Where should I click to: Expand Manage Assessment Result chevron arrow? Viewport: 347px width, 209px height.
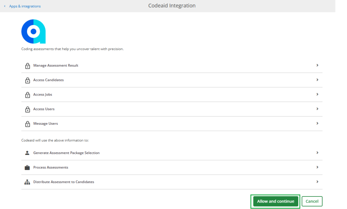tap(317, 65)
